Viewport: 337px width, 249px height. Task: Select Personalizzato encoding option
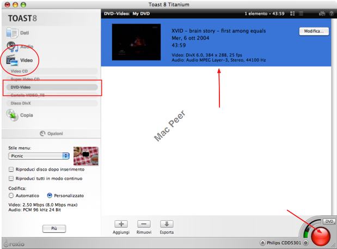(x=50, y=196)
